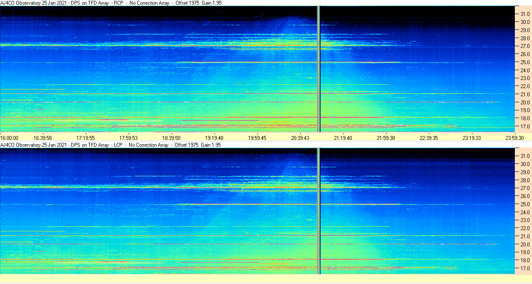Viewport: 532px width, 284px height.
Task: Select the 23:59:30 time label
Action: (514, 138)
